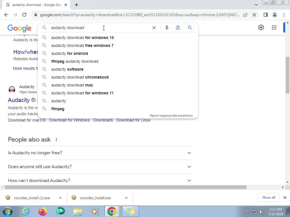
Task: Select the plain audacity suggestion
Action: point(118,101)
